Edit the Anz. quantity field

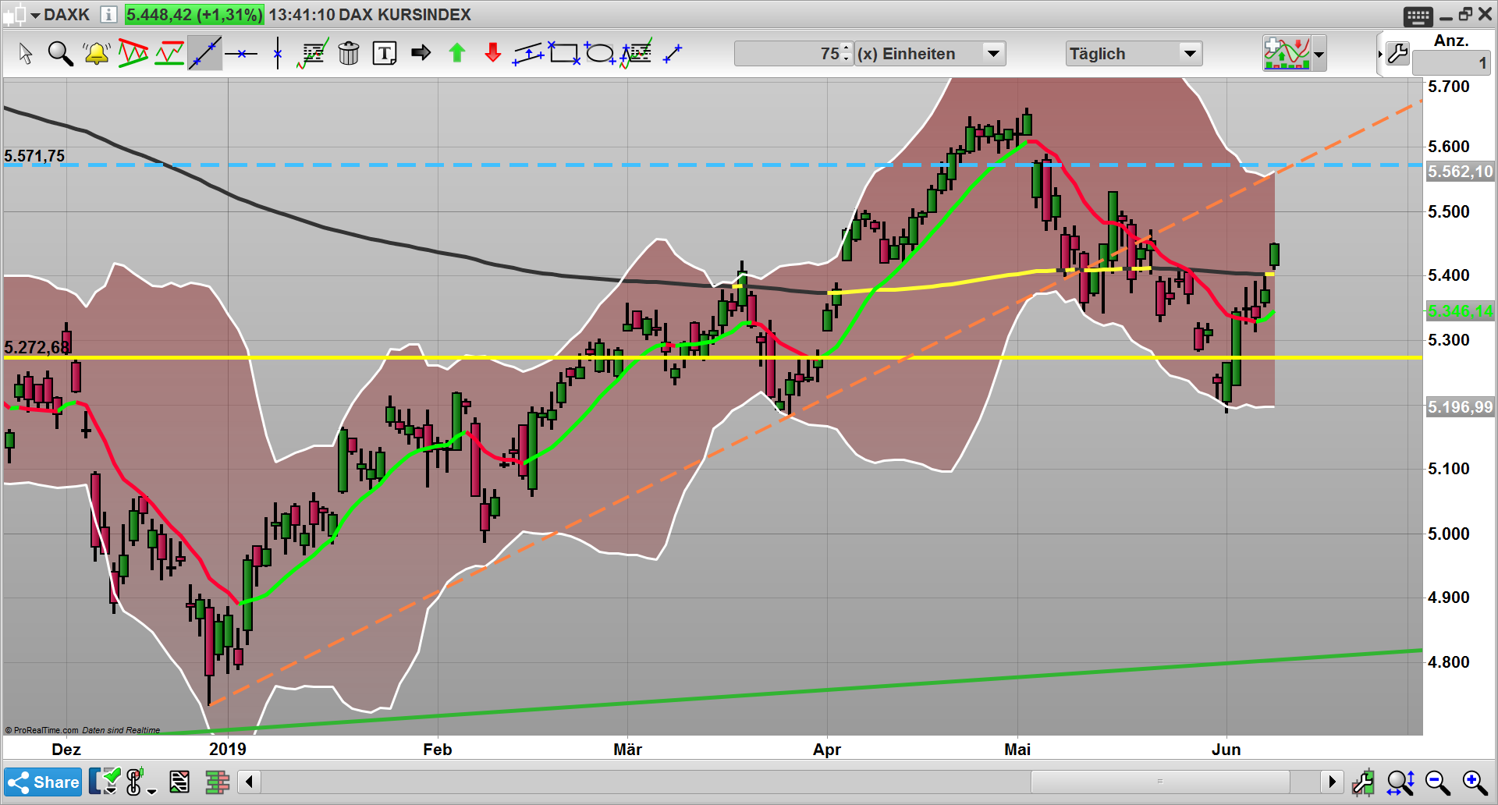click(1451, 63)
